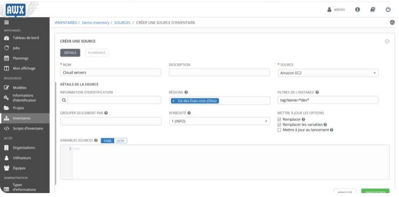This screenshot has width=399, height=197.
Task: Click the Projets folder icon
Action: pyautogui.click(x=7, y=108)
